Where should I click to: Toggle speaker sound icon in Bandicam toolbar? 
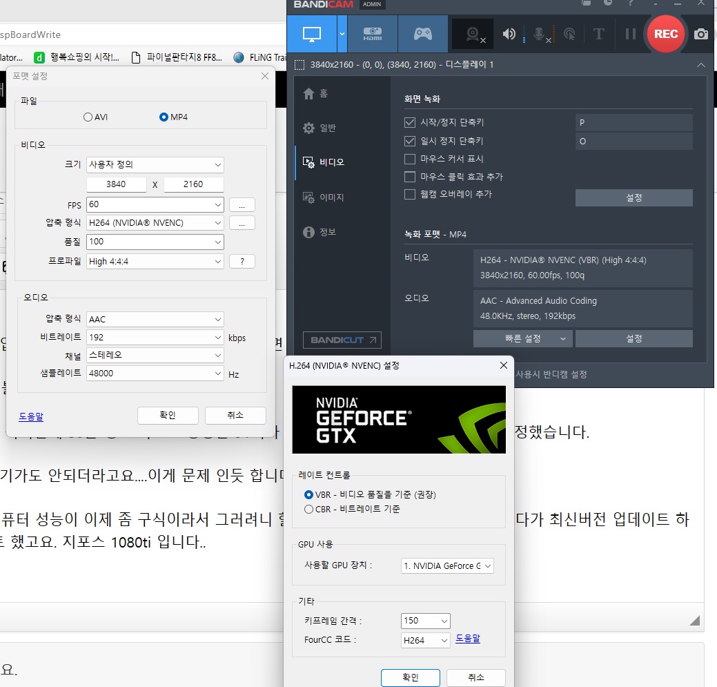click(509, 35)
